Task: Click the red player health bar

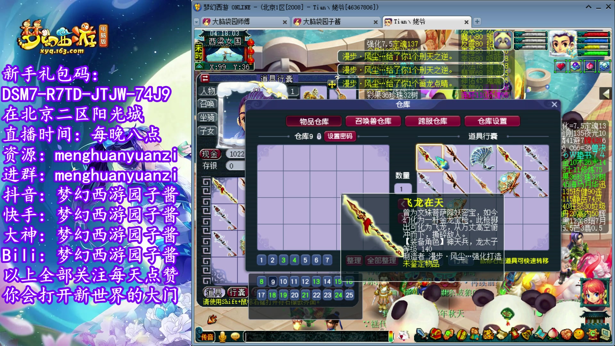Action: pos(593,34)
